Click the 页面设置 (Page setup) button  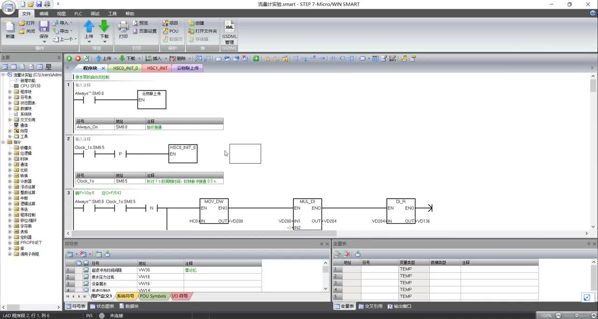click(x=145, y=31)
